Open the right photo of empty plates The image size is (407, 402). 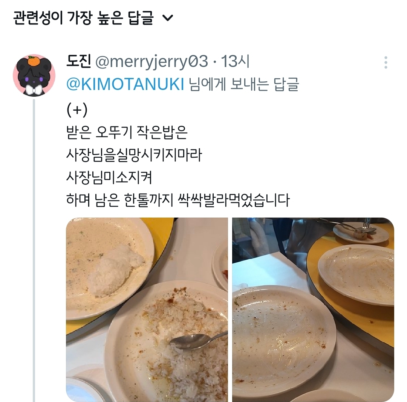point(313,310)
